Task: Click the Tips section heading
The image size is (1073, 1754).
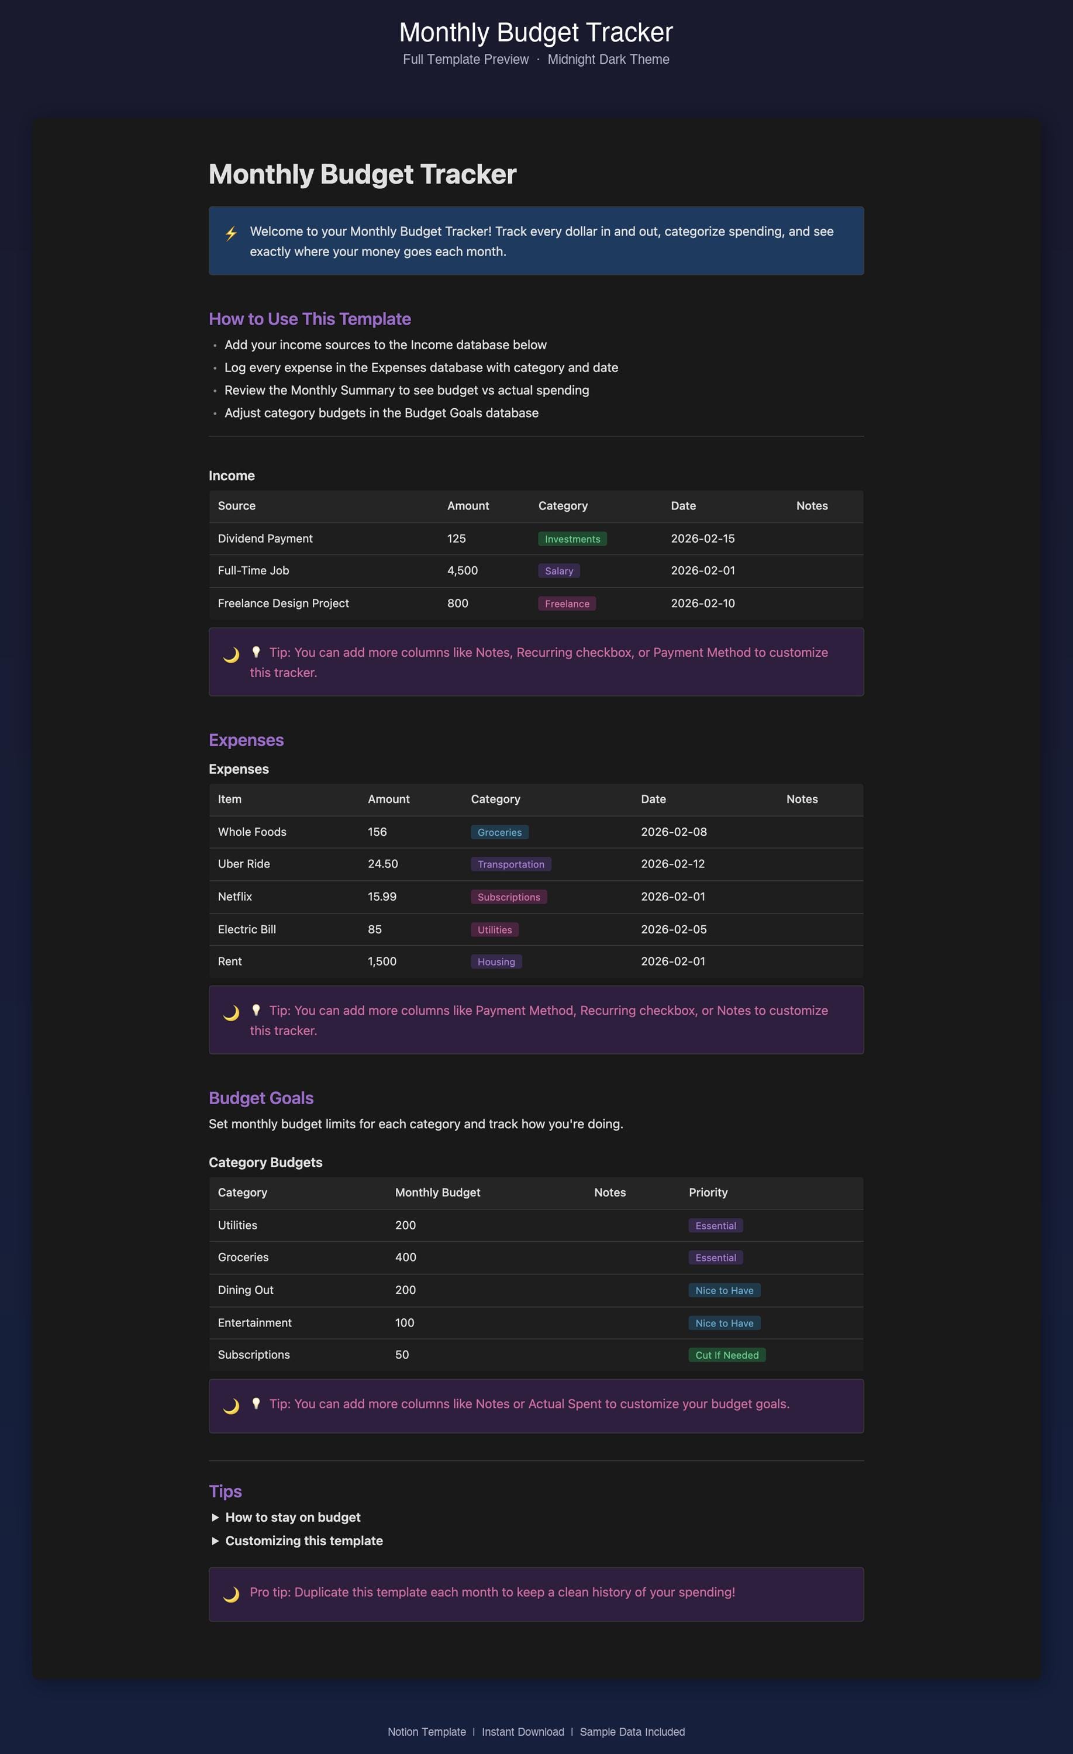Action: (x=225, y=1491)
